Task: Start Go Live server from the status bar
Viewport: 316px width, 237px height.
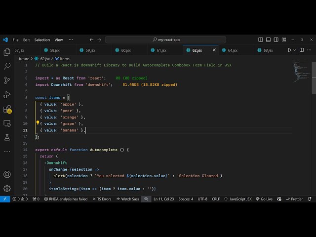Action: pos(264,199)
